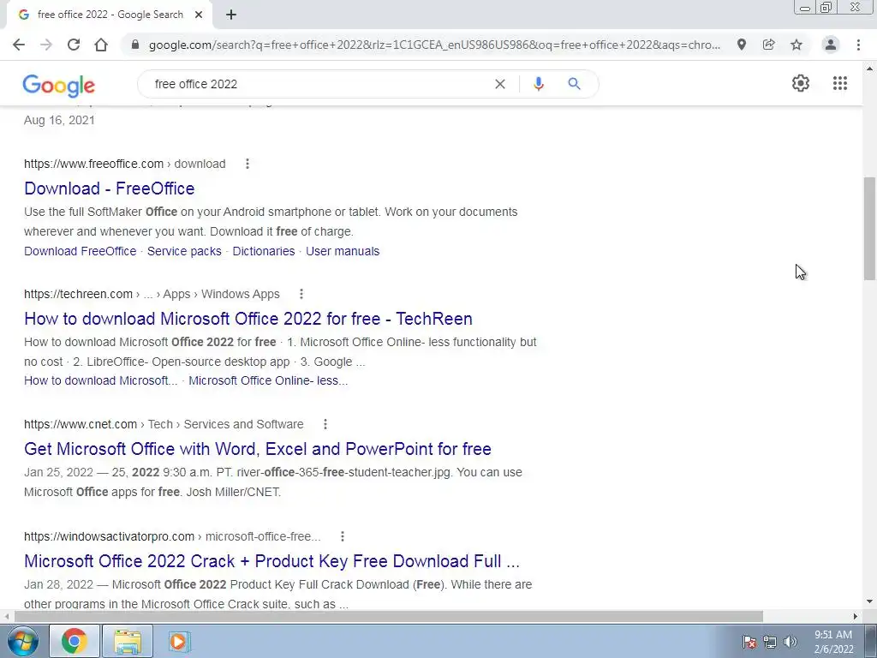Open 'Dictionaries' sitelink
This screenshot has height=658, width=877.
click(264, 251)
